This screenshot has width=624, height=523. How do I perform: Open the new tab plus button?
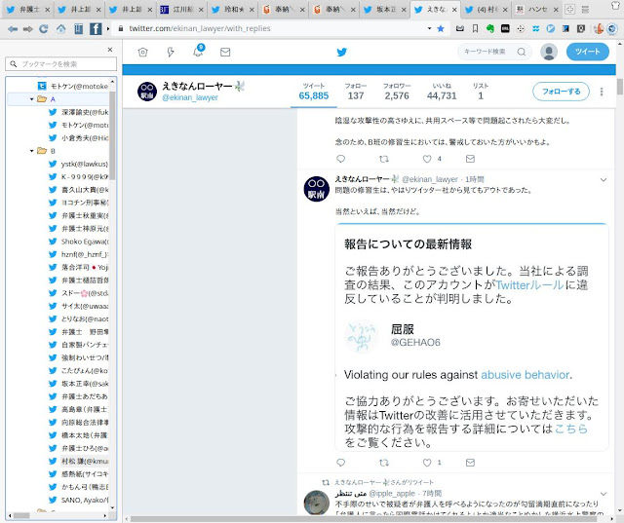point(569,10)
